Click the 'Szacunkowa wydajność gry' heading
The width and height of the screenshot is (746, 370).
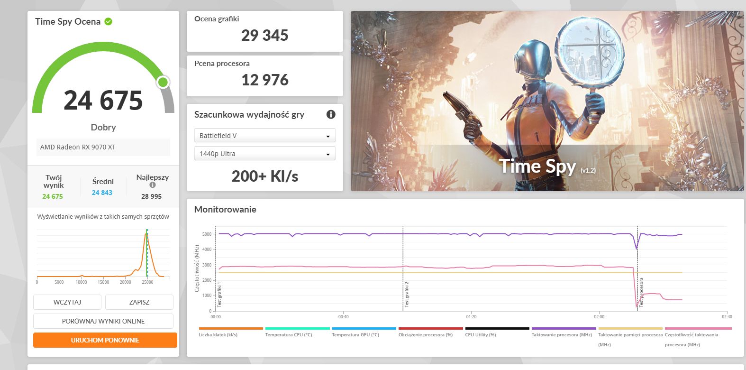pyautogui.click(x=249, y=115)
